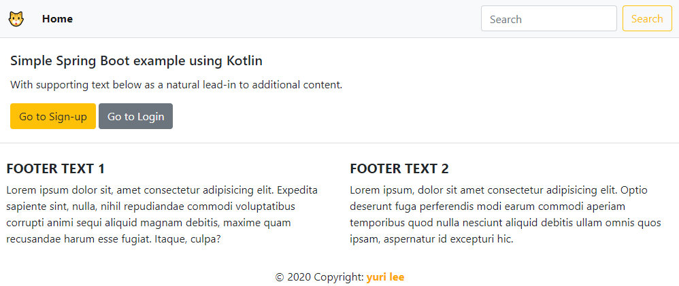Click the Simple Spring Boot example heading
Image resolution: width=679 pixels, height=286 pixels.
click(136, 61)
